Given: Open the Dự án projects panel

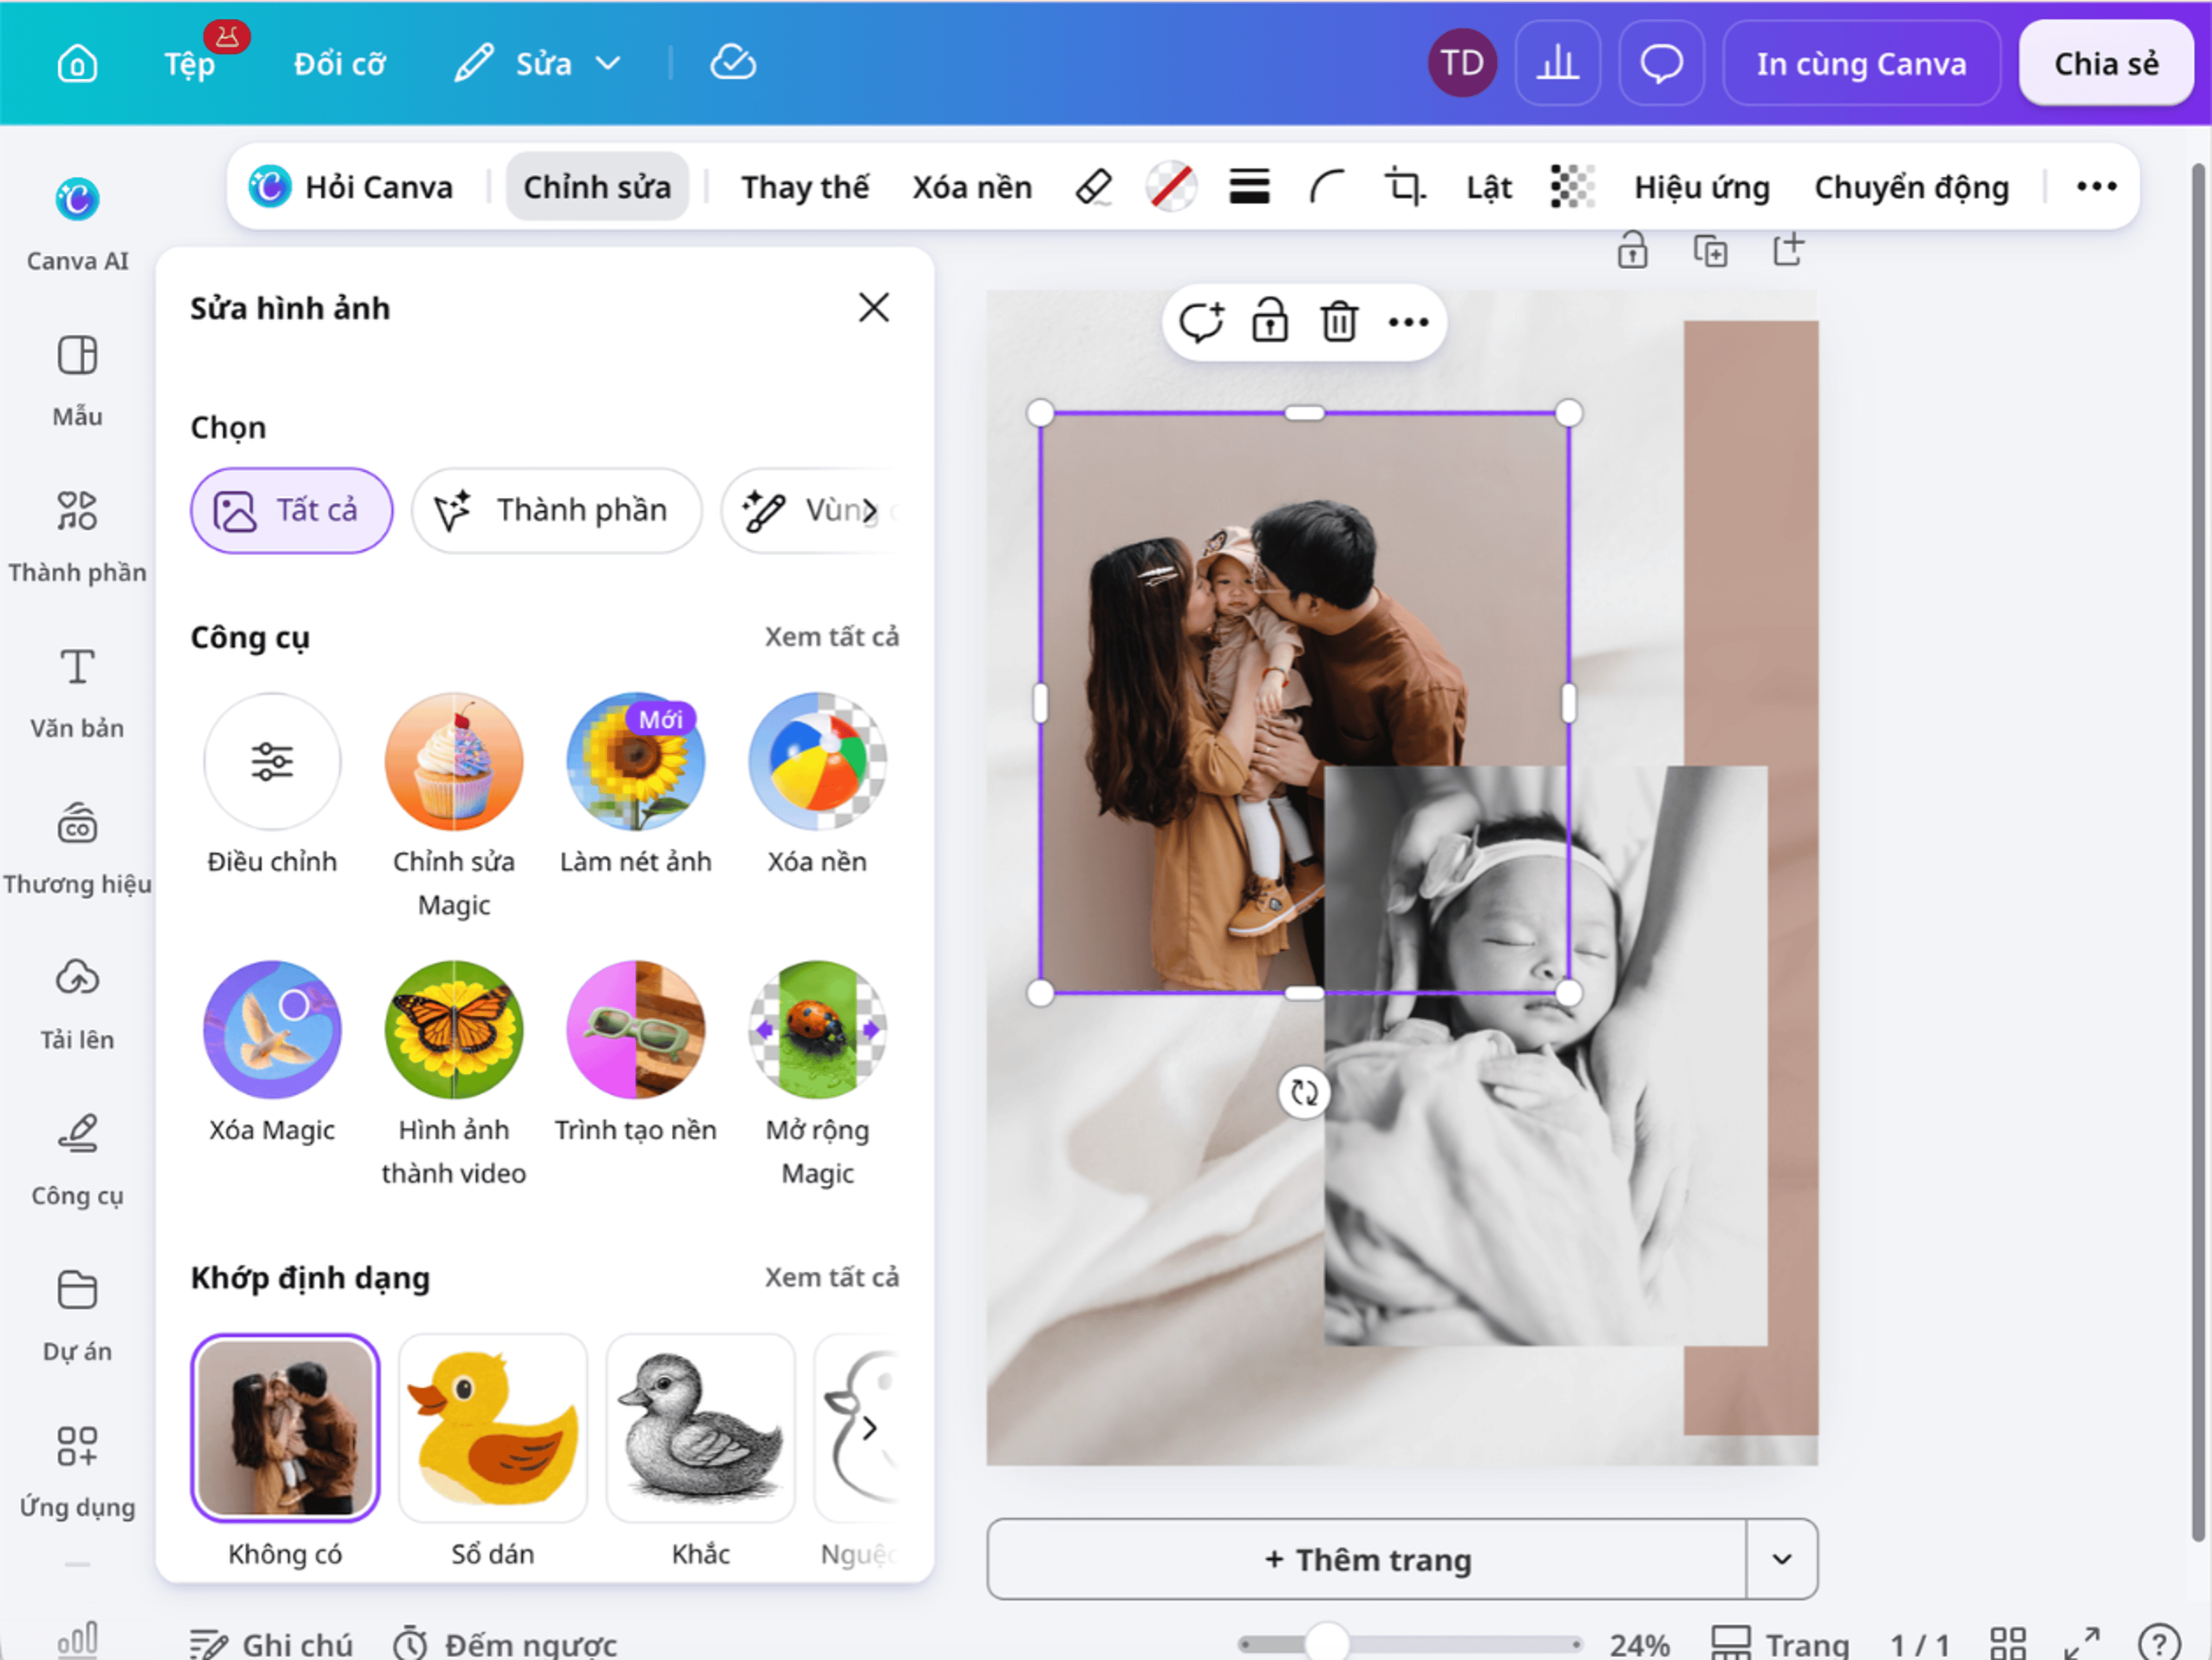Looking at the screenshot, I should [77, 1316].
